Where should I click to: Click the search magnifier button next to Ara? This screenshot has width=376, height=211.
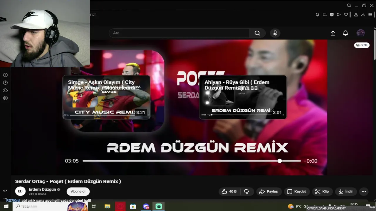(x=257, y=33)
